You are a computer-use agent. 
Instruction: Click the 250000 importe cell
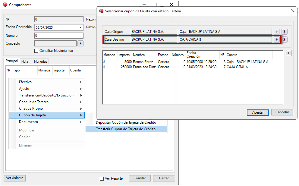pyautogui.click(x=126, y=67)
